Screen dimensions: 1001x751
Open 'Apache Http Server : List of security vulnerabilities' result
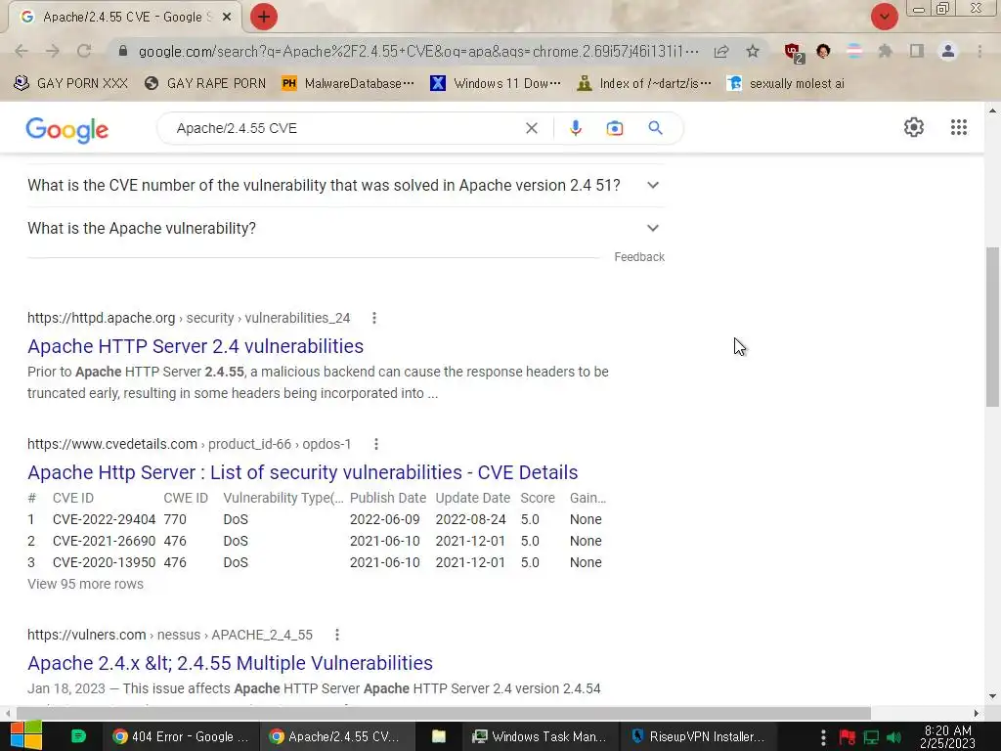(x=303, y=472)
